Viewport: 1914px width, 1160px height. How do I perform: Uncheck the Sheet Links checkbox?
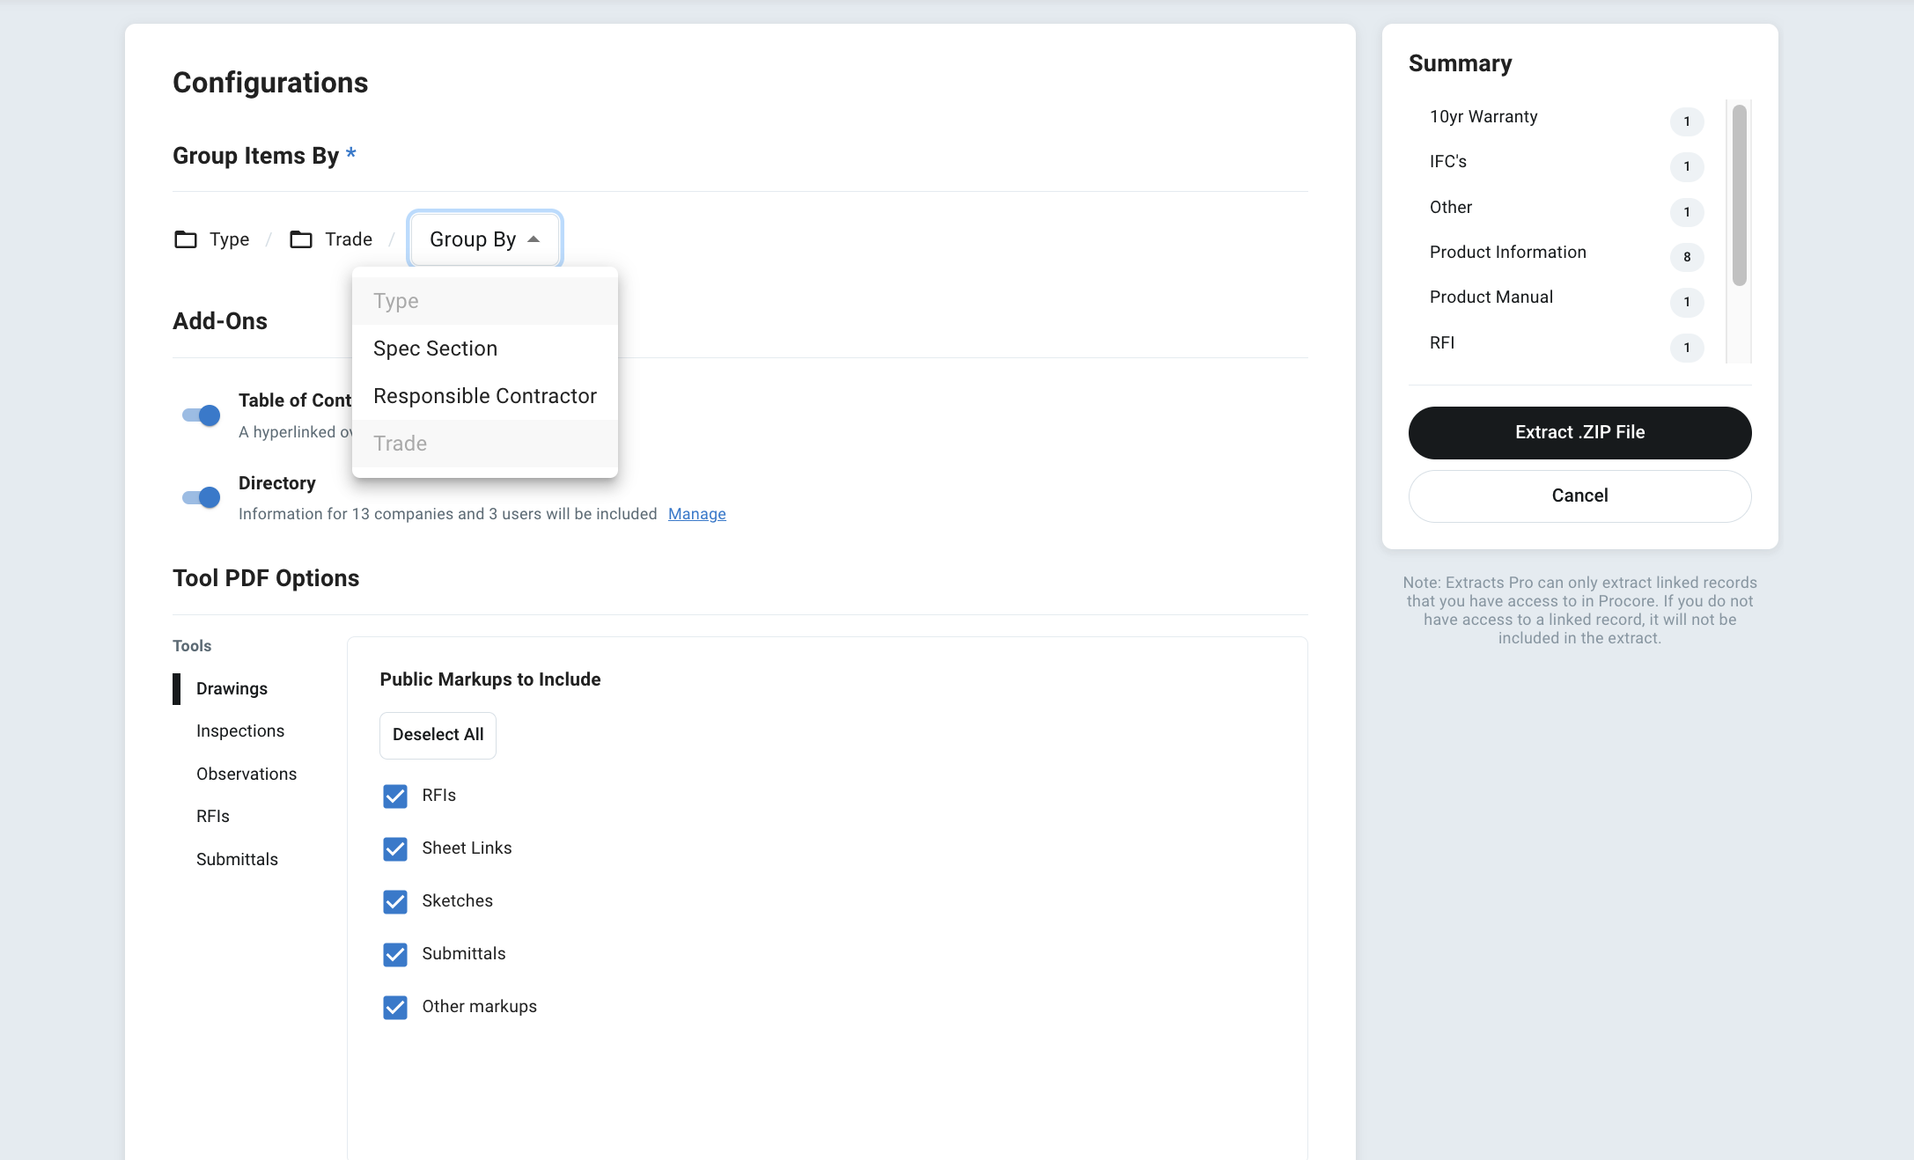click(395, 848)
